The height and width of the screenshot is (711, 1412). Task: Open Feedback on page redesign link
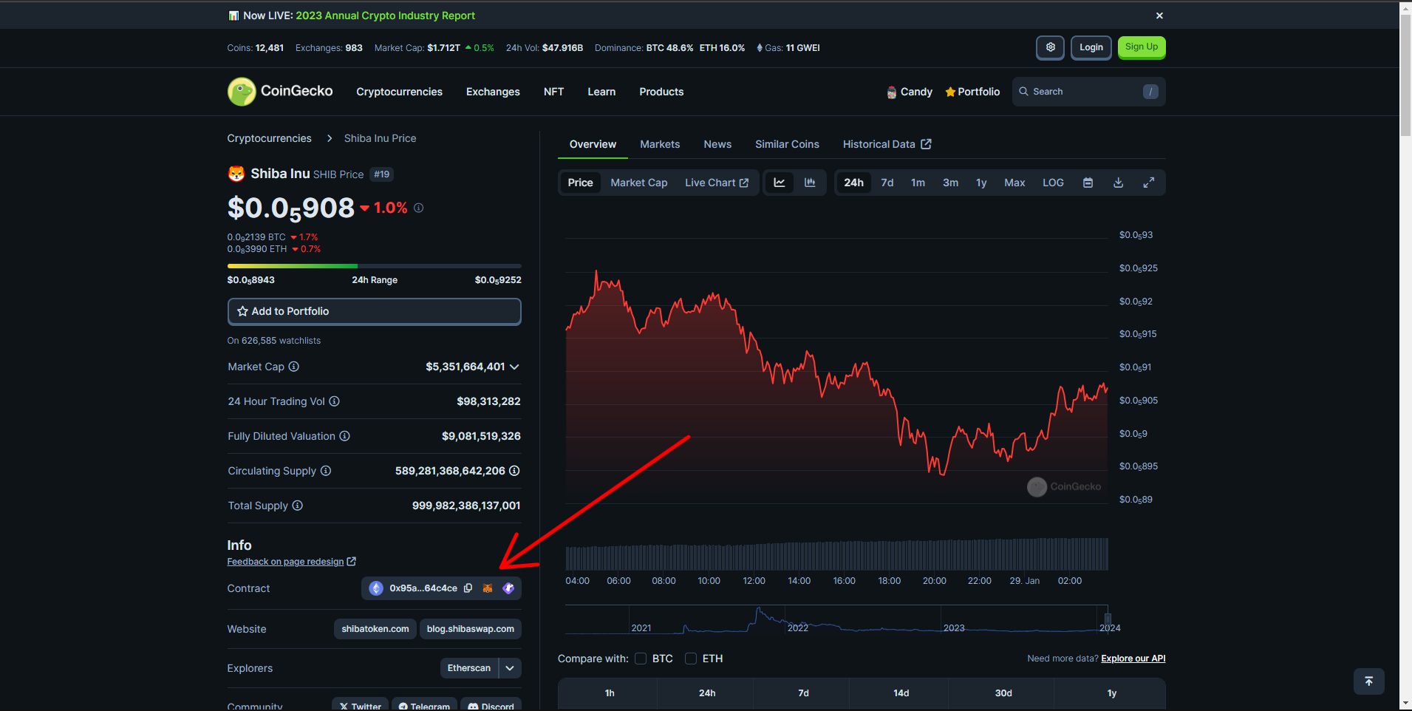point(292,562)
